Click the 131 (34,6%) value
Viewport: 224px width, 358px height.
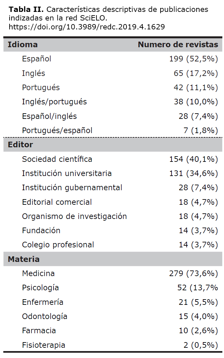click(x=194, y=173)
